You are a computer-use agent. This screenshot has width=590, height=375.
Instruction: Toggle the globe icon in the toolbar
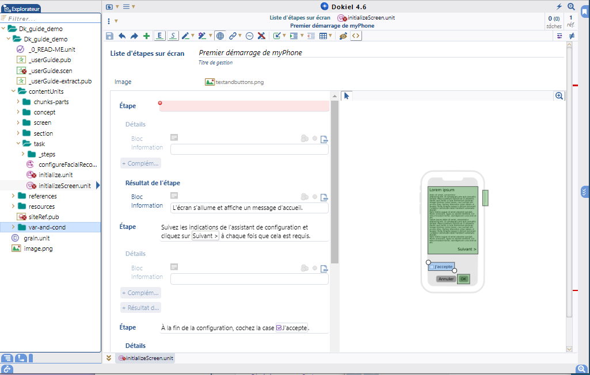pyautogui.click(x=220, y=36)
